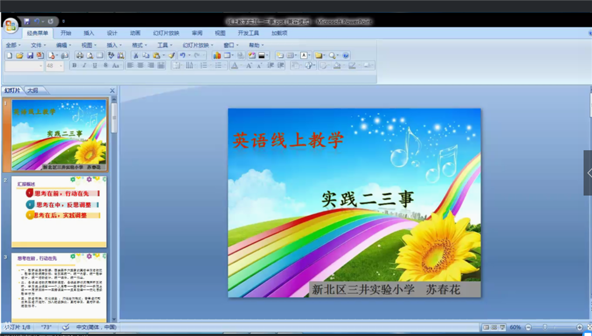Expand the 幻灯片放映 classic menu dropdown

point(198,45)
